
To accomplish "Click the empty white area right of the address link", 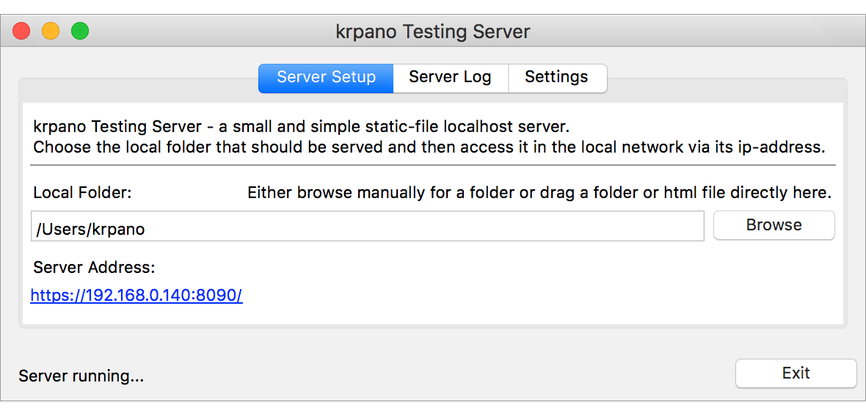I will [543, 296].
